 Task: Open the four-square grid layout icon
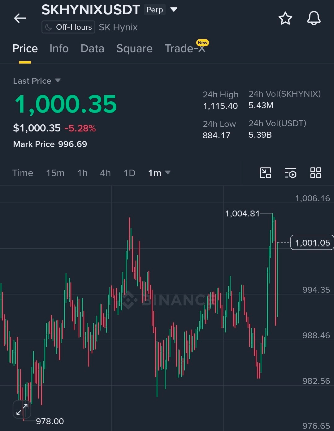315,173
